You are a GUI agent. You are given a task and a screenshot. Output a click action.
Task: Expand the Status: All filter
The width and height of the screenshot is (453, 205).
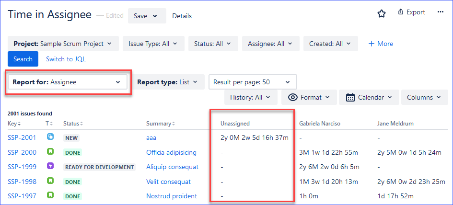(x=213, y=44)
